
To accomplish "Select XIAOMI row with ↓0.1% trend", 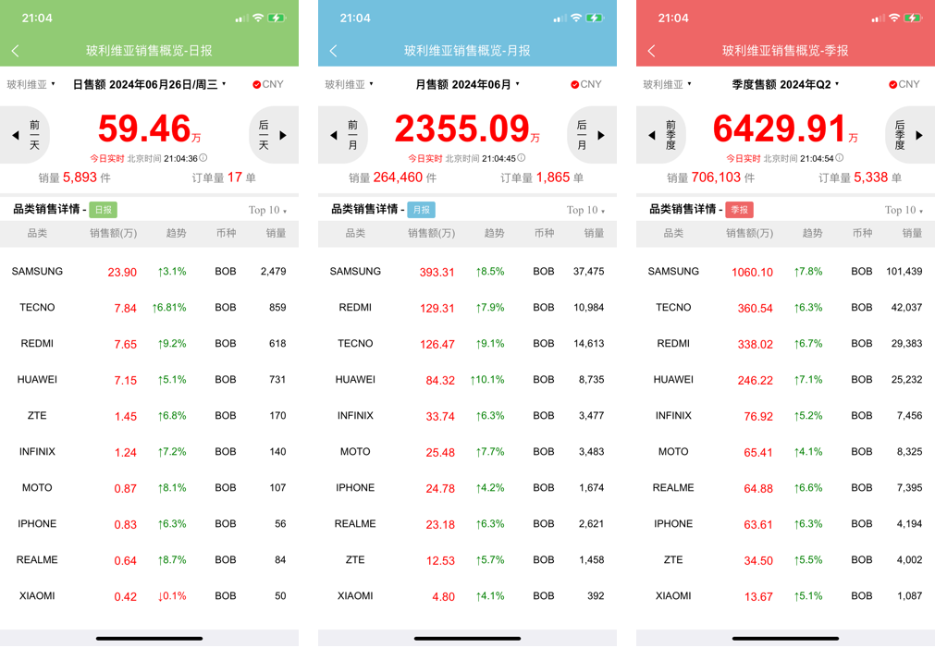I will click(x=149, y=596).
